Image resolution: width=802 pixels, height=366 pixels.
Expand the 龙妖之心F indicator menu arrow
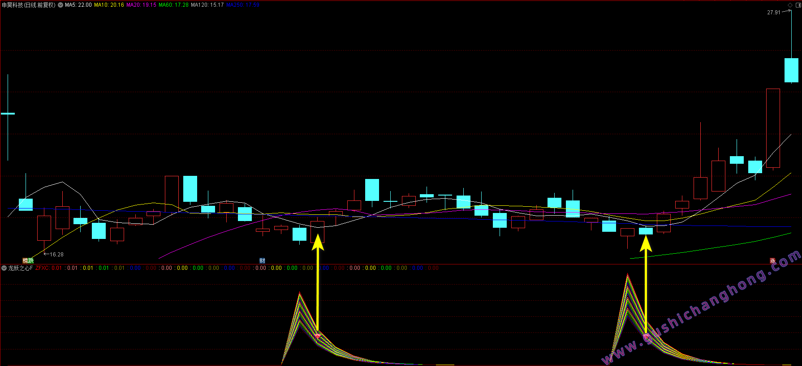[x=4, y=268]
